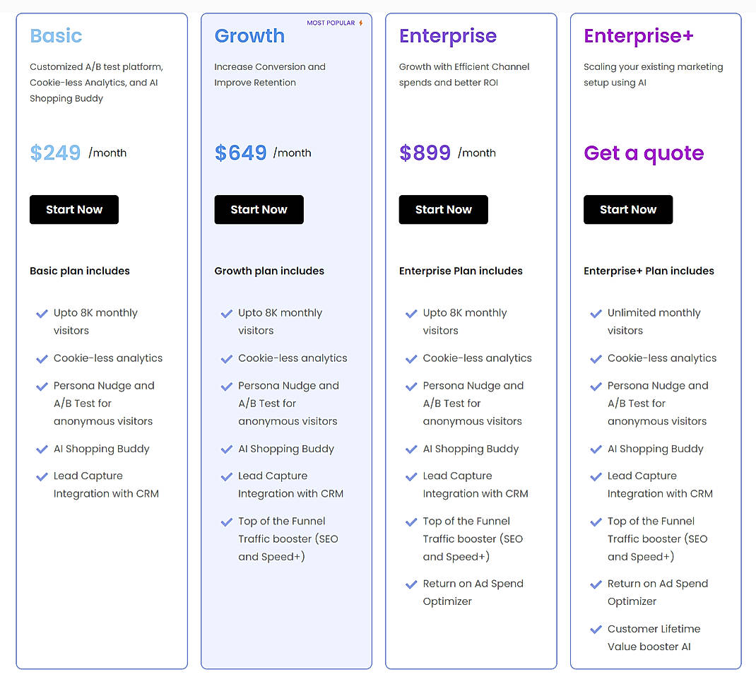Click Start Now under the Growth plan
Viewport: 756px width, 689px height.
[259, 209]
